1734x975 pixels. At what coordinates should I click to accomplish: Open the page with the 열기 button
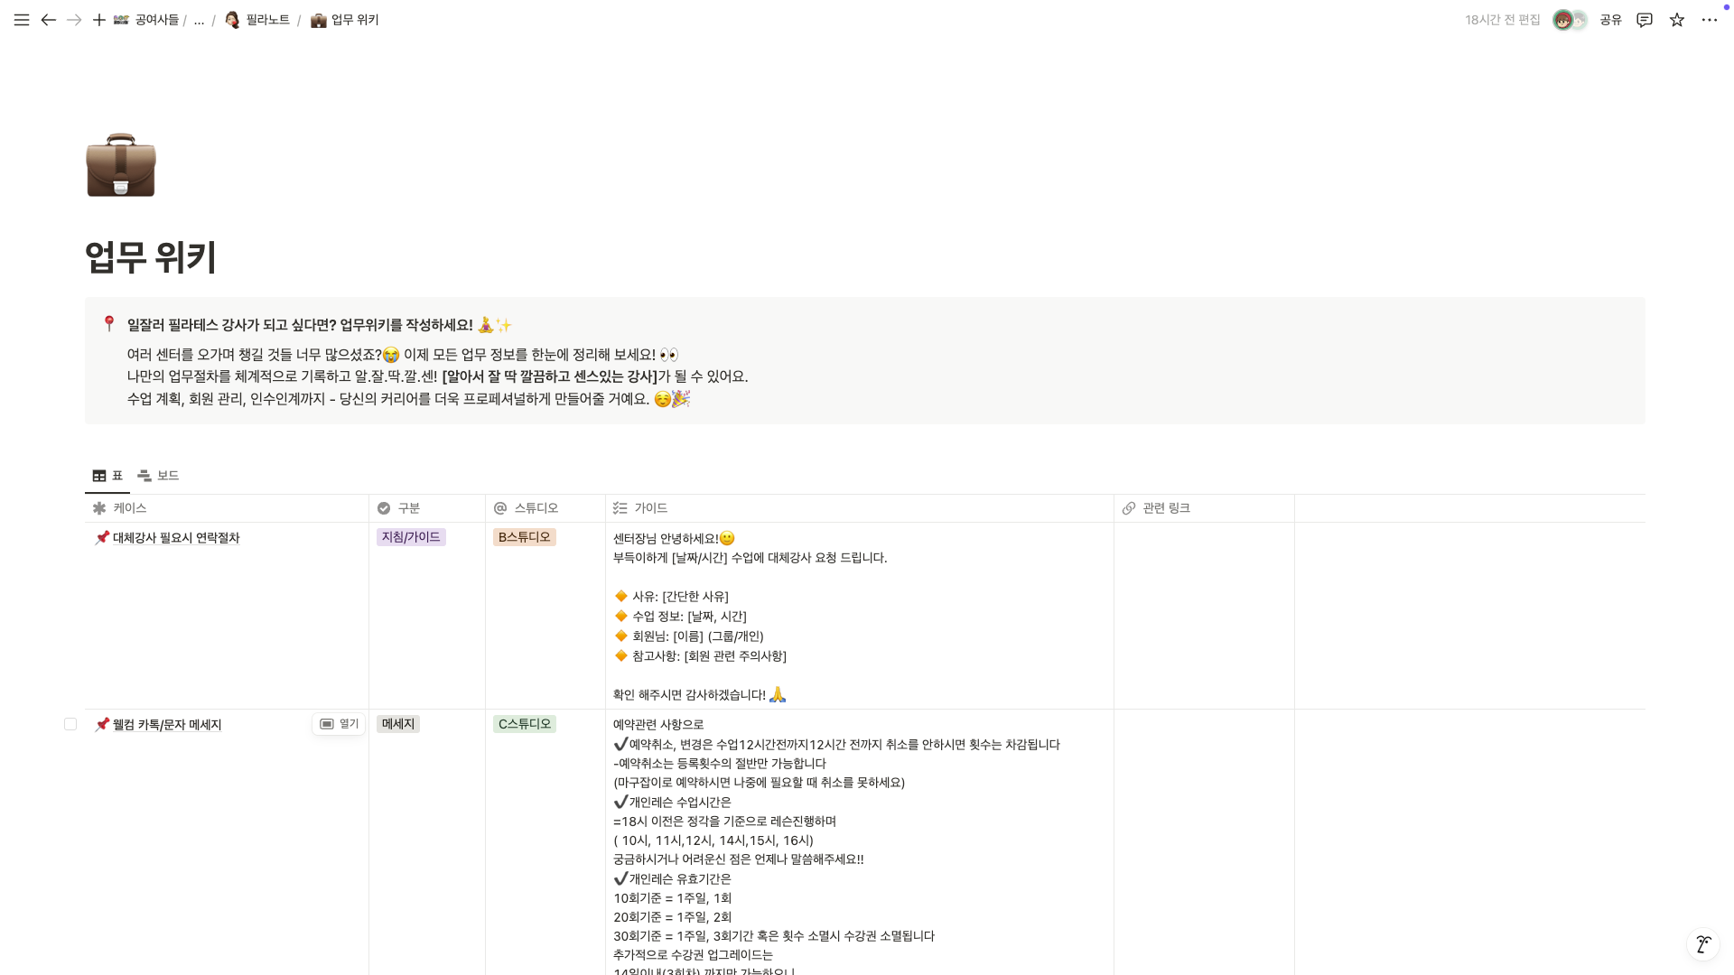[x=339, y=724]
